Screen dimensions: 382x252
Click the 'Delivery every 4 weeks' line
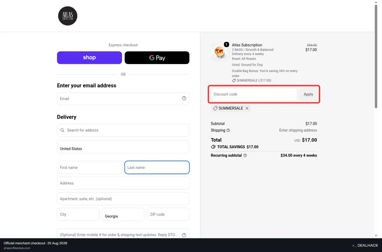click(248, 54)
